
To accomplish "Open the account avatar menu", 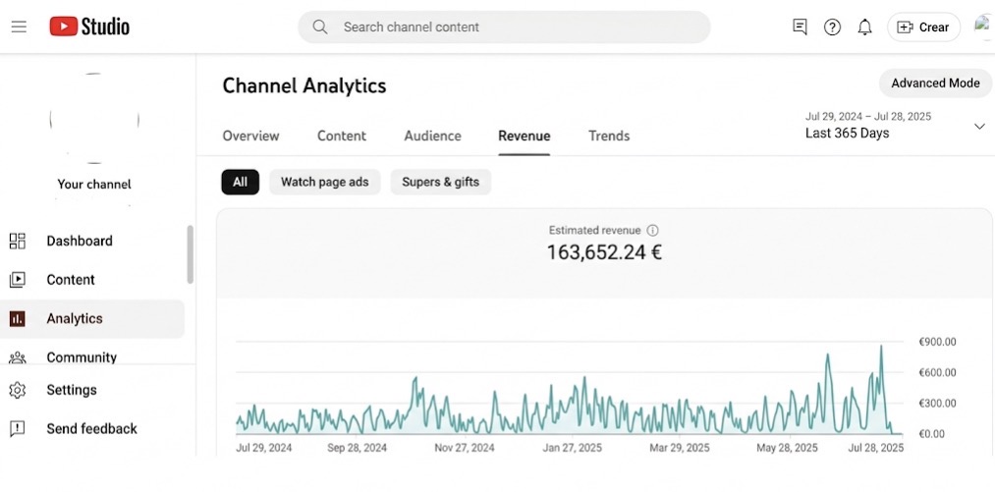I will point(983,27).
